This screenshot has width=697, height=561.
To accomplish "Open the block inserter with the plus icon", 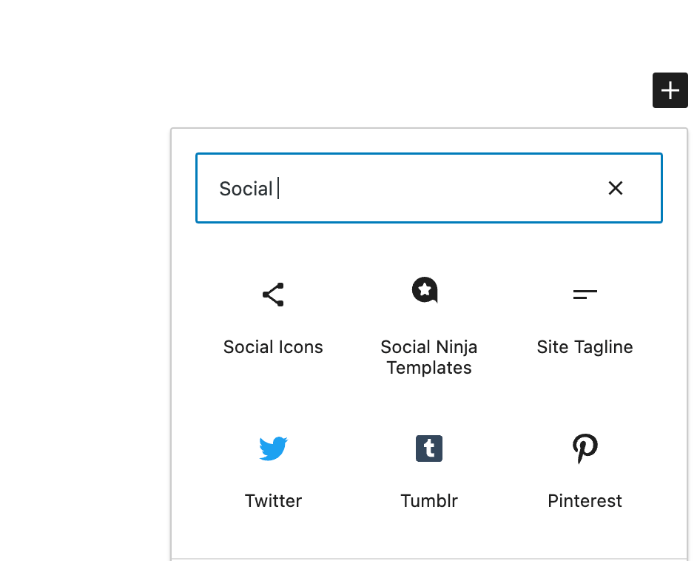I will pos(670,90).
